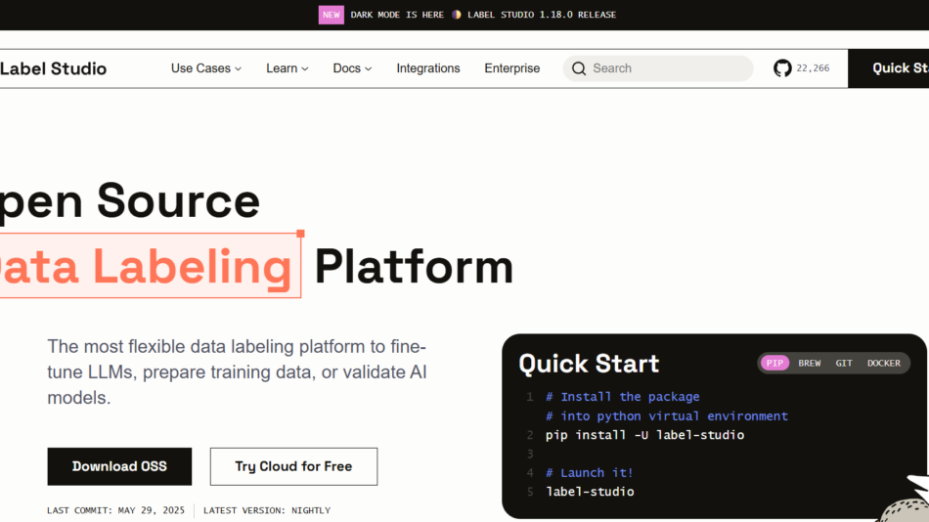Open the Label Studio home logo

click(x=53, y=68)
